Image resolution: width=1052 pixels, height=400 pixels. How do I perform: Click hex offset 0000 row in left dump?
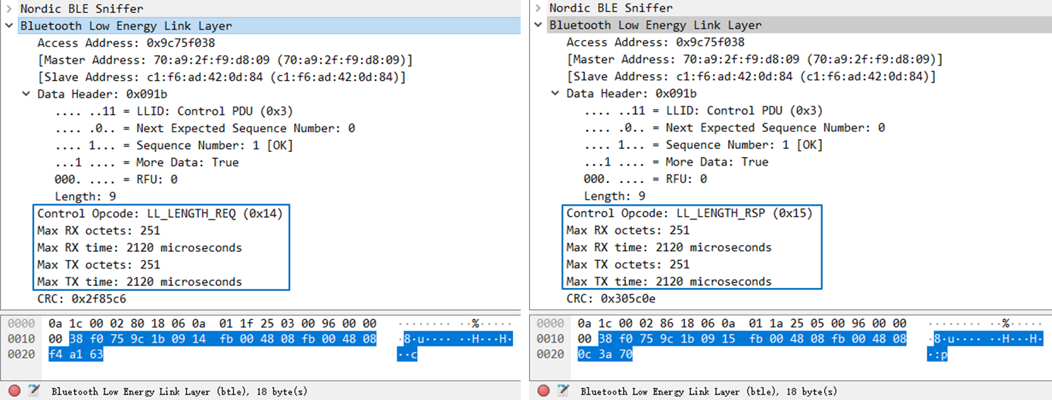point(21,324)
